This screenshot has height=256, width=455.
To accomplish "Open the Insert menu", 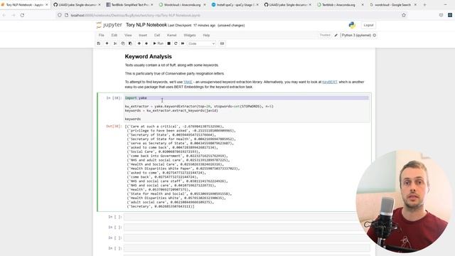I will [x=143, y=35].
